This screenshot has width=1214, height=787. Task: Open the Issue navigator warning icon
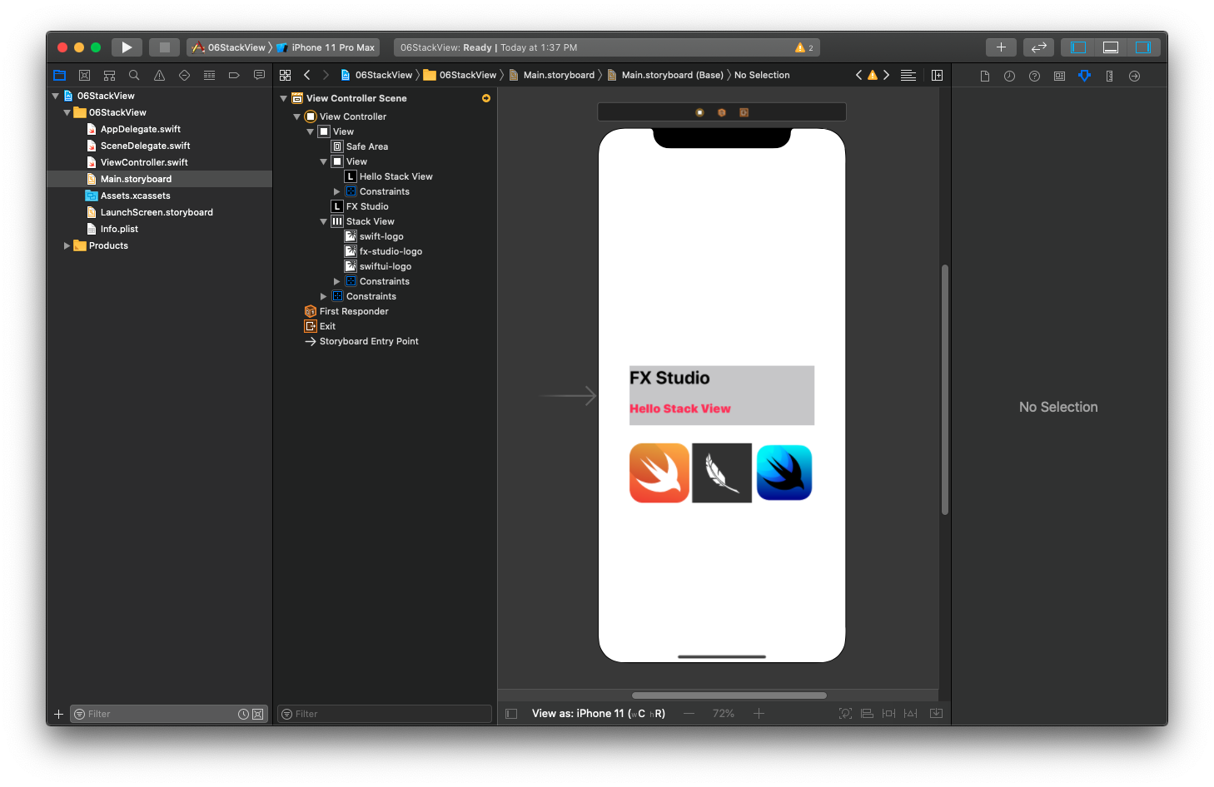pyautogui.click(x=159, y=75)
